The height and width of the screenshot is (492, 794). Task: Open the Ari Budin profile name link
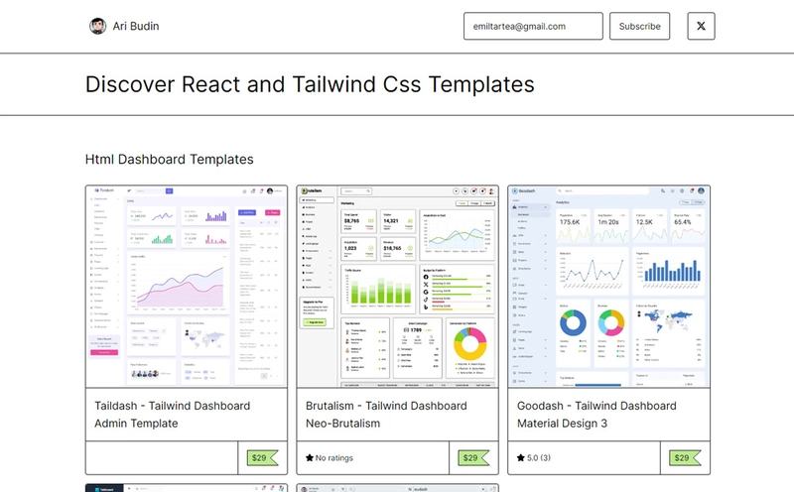(136, 26)
